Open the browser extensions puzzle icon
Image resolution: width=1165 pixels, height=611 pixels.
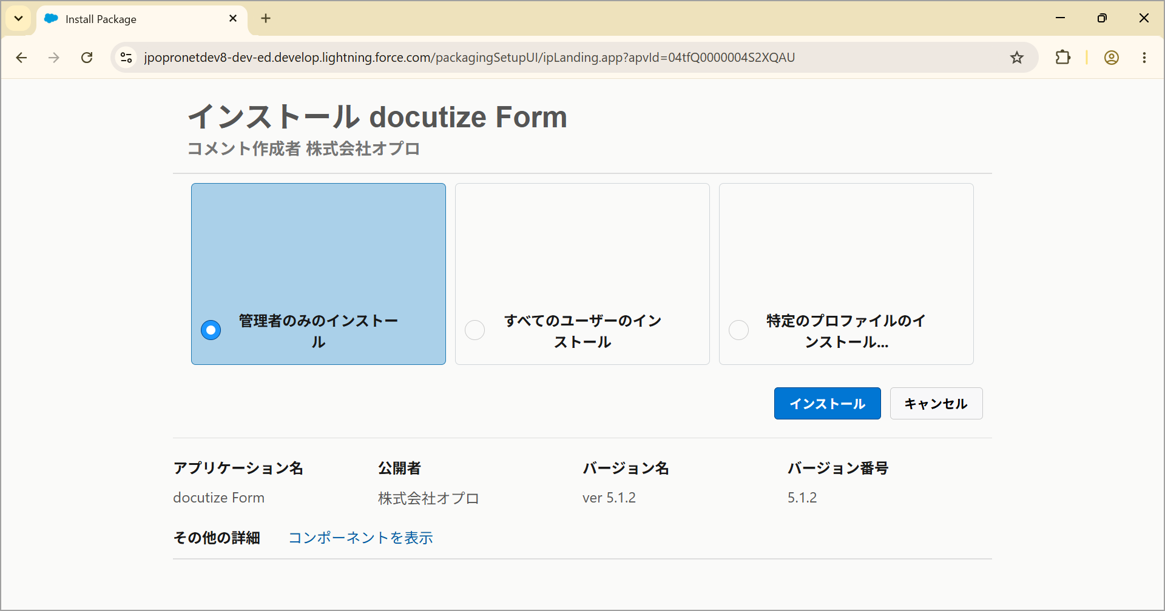click(x=1063, y=58)
